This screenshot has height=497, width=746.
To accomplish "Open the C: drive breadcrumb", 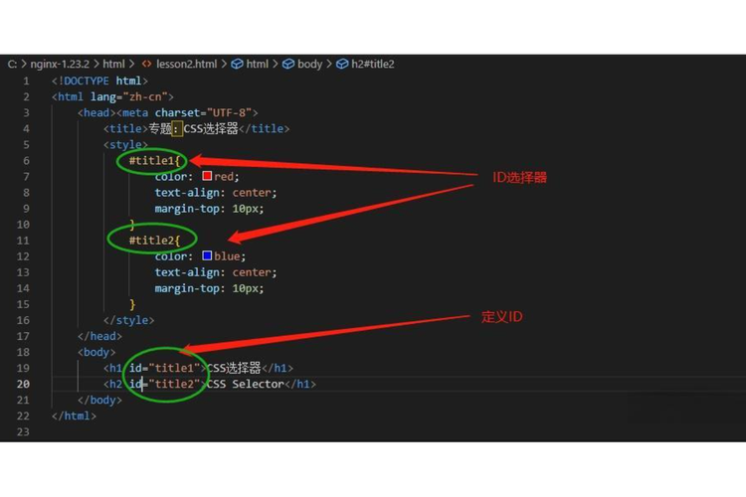I will point(13,64).
